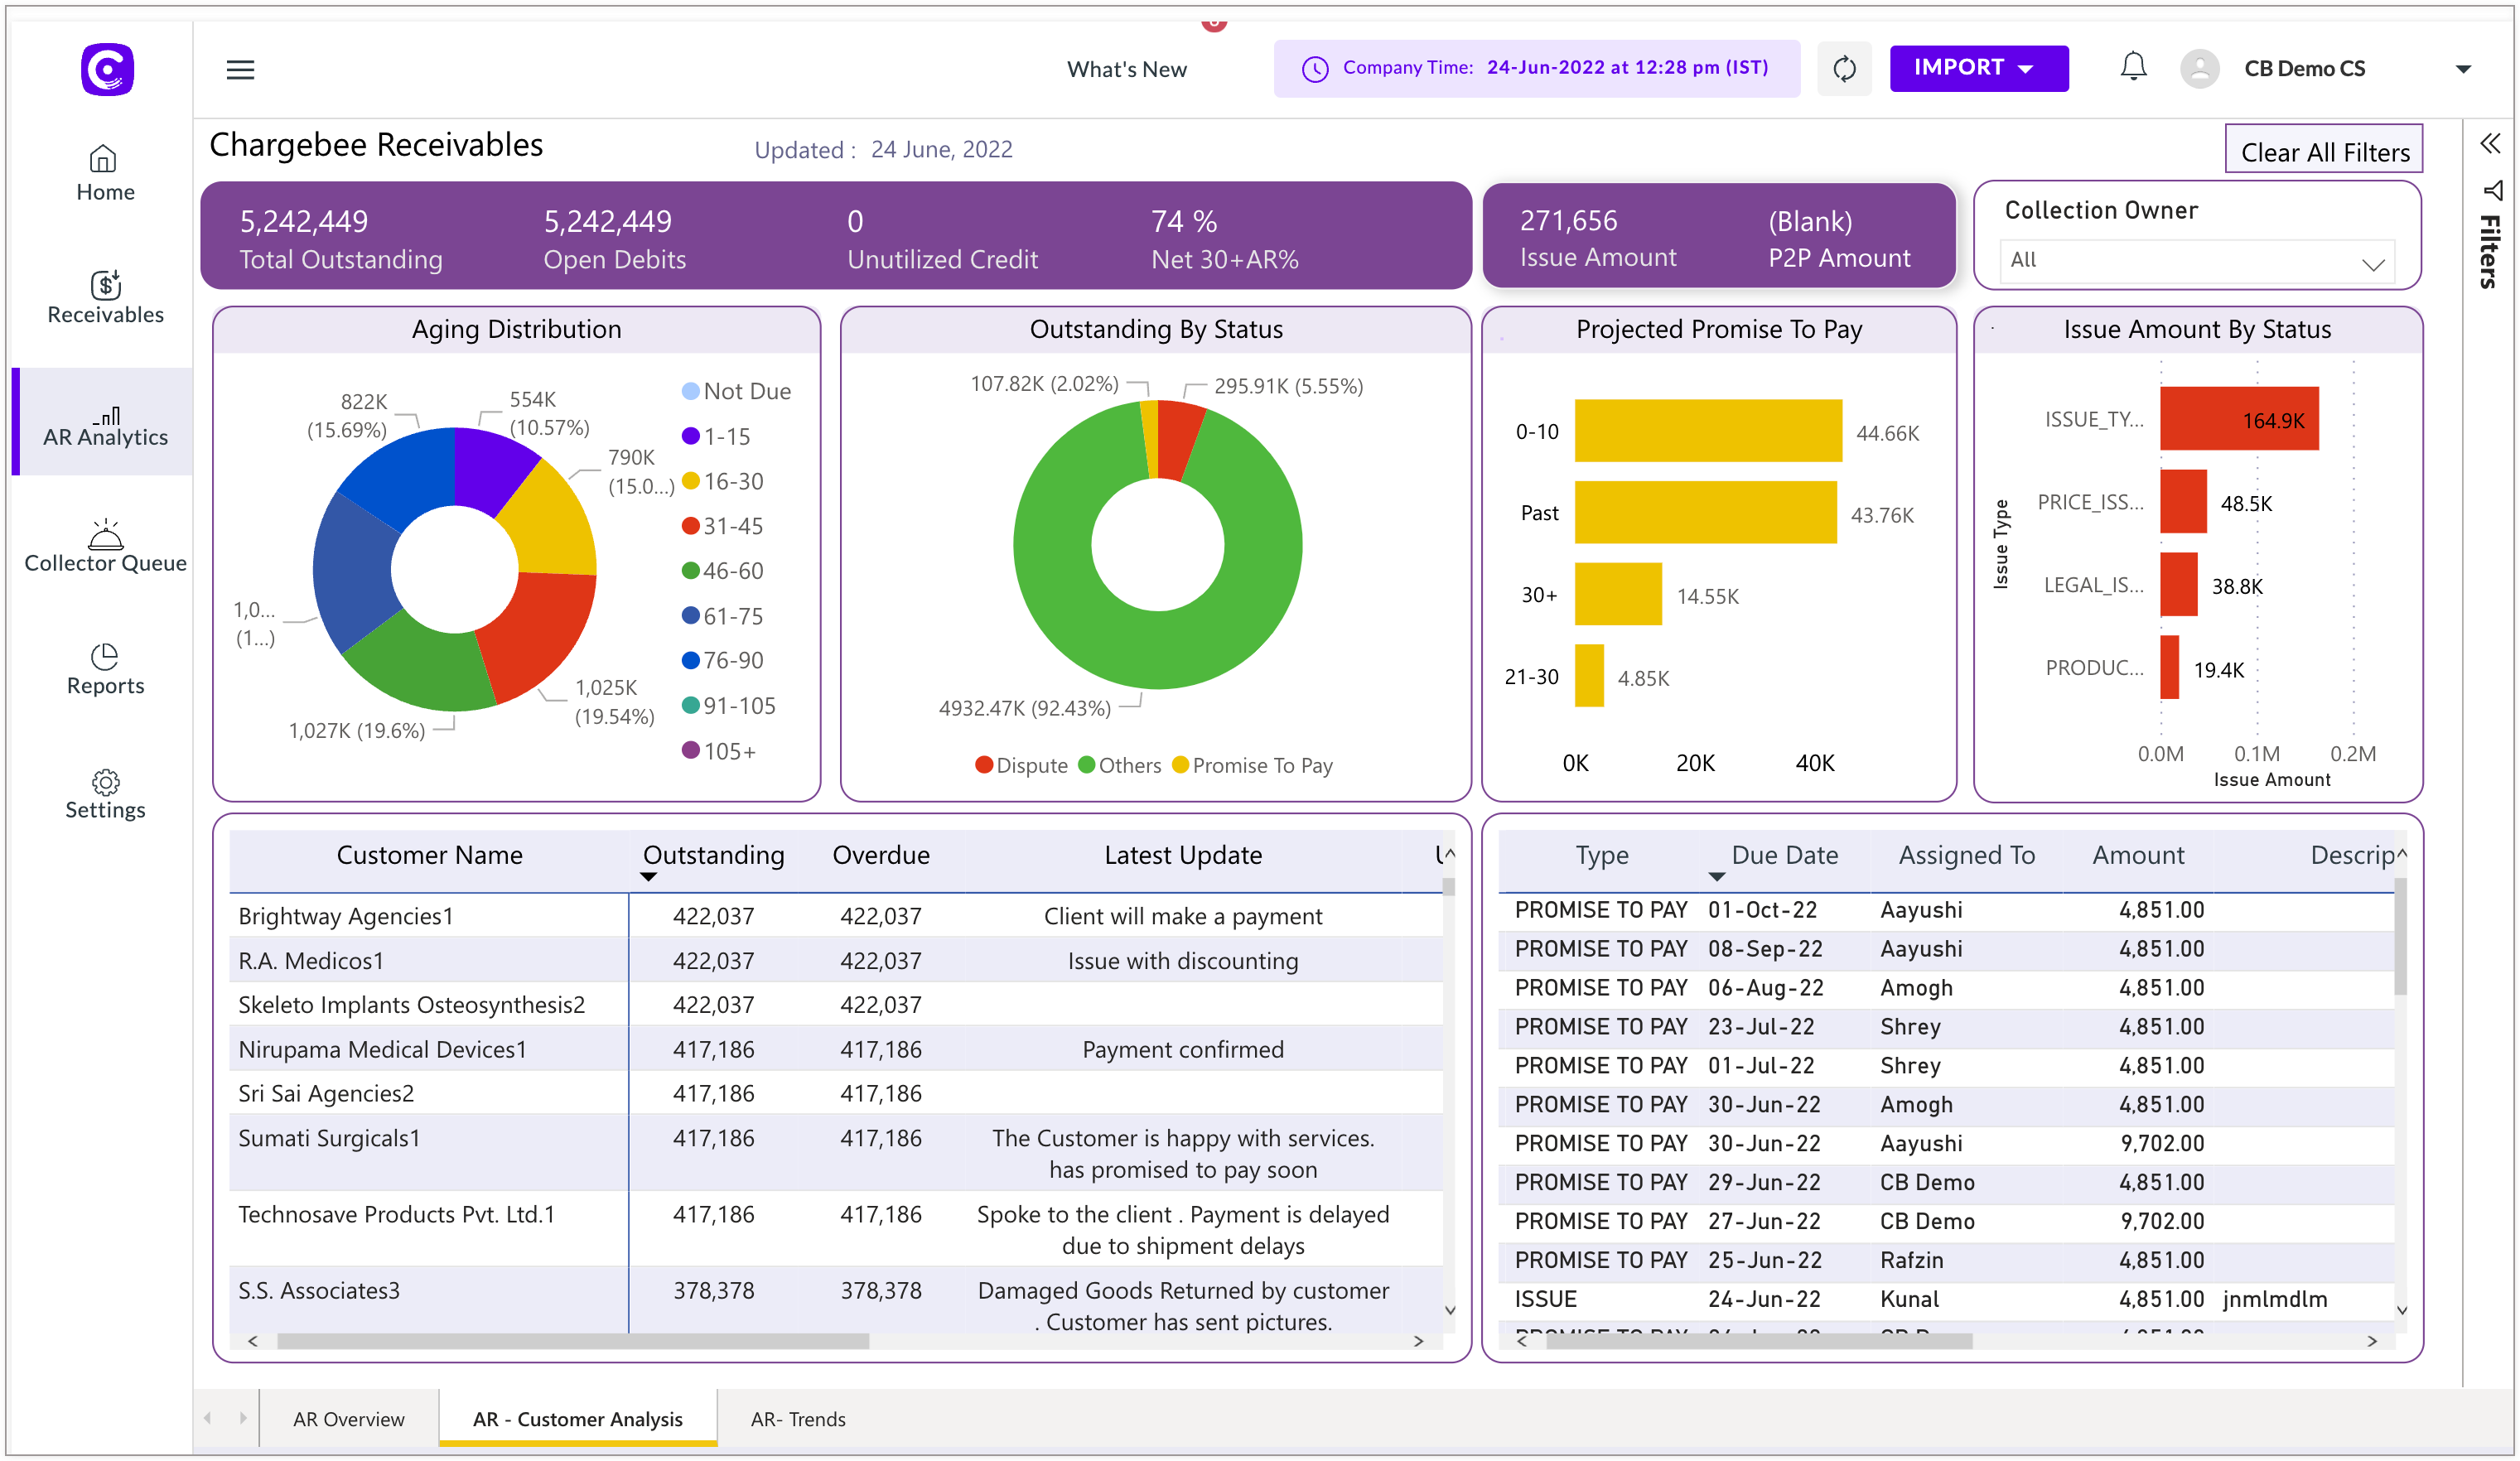
Task: Click customer table scroll down arrow
Action: [x=1449, y=1309]
